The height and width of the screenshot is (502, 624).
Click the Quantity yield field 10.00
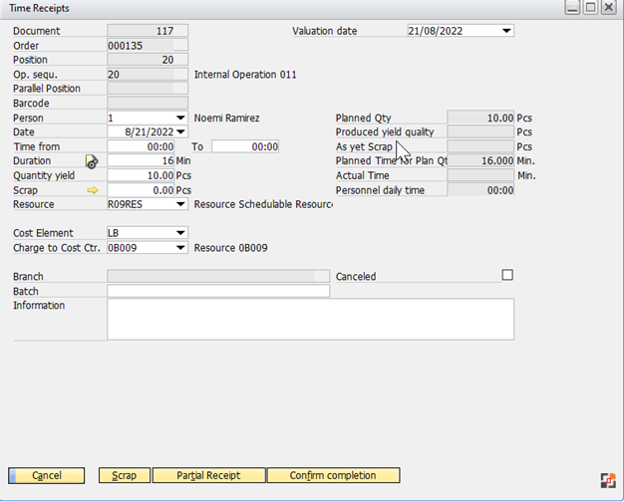coord(141,175)
